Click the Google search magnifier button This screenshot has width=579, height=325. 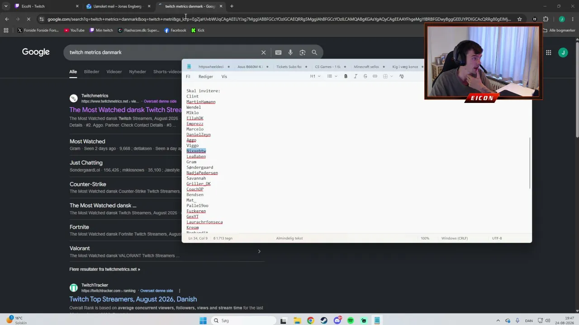pos(314,52)
